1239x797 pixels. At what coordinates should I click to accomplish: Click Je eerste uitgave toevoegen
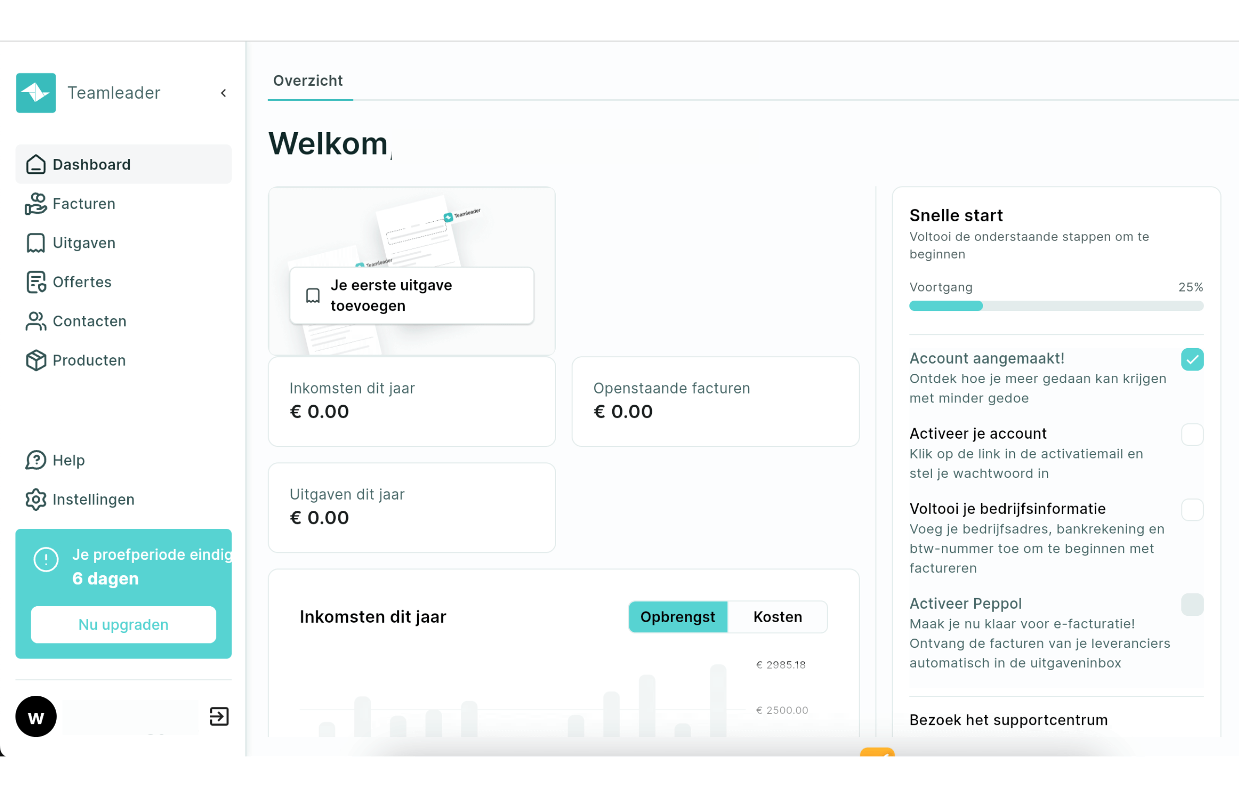pos(411,295)
